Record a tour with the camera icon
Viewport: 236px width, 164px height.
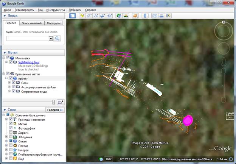pyautogui.click(x=109, y=16)
